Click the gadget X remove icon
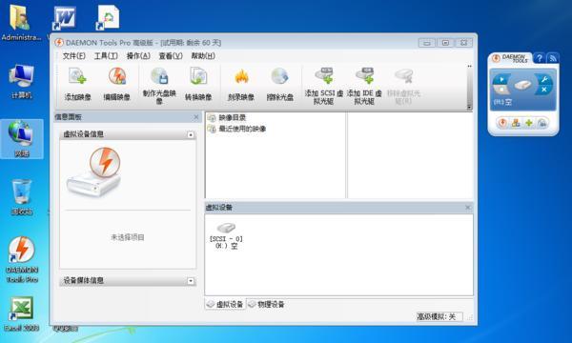Image resolution: width=572 pixels, height=343 pixels. [x=544, y=90]
